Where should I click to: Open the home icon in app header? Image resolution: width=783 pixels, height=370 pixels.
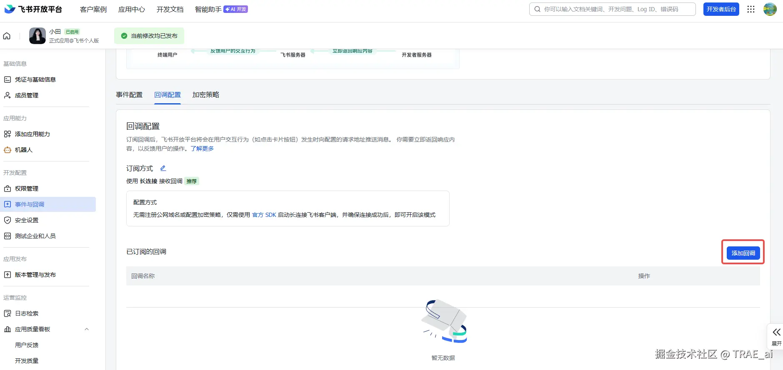pos(7,36)
